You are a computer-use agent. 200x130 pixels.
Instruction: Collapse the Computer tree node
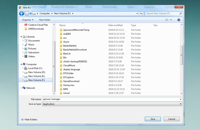point(21,64)
